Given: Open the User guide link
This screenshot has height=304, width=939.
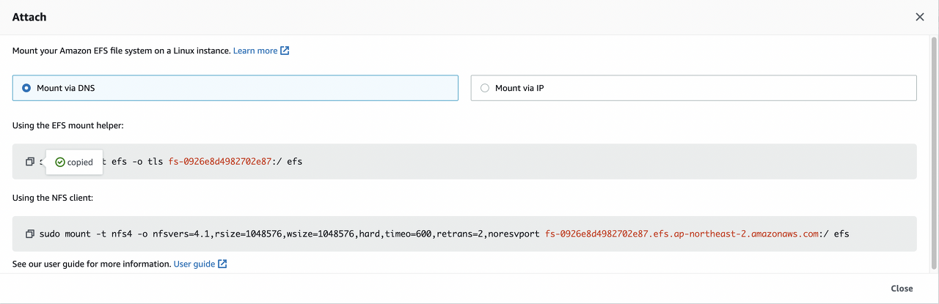Looking at the screenshot, I should (x=200, y=264).
